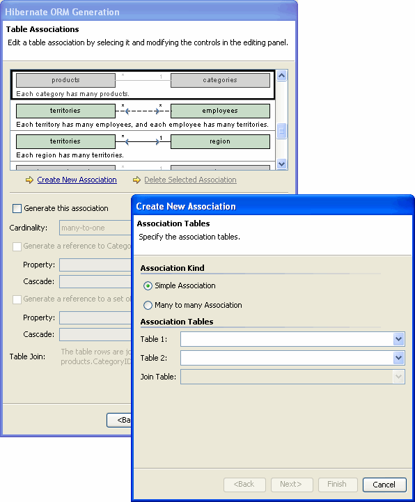Click the association list scrollbar thumb

pos(281,131)
